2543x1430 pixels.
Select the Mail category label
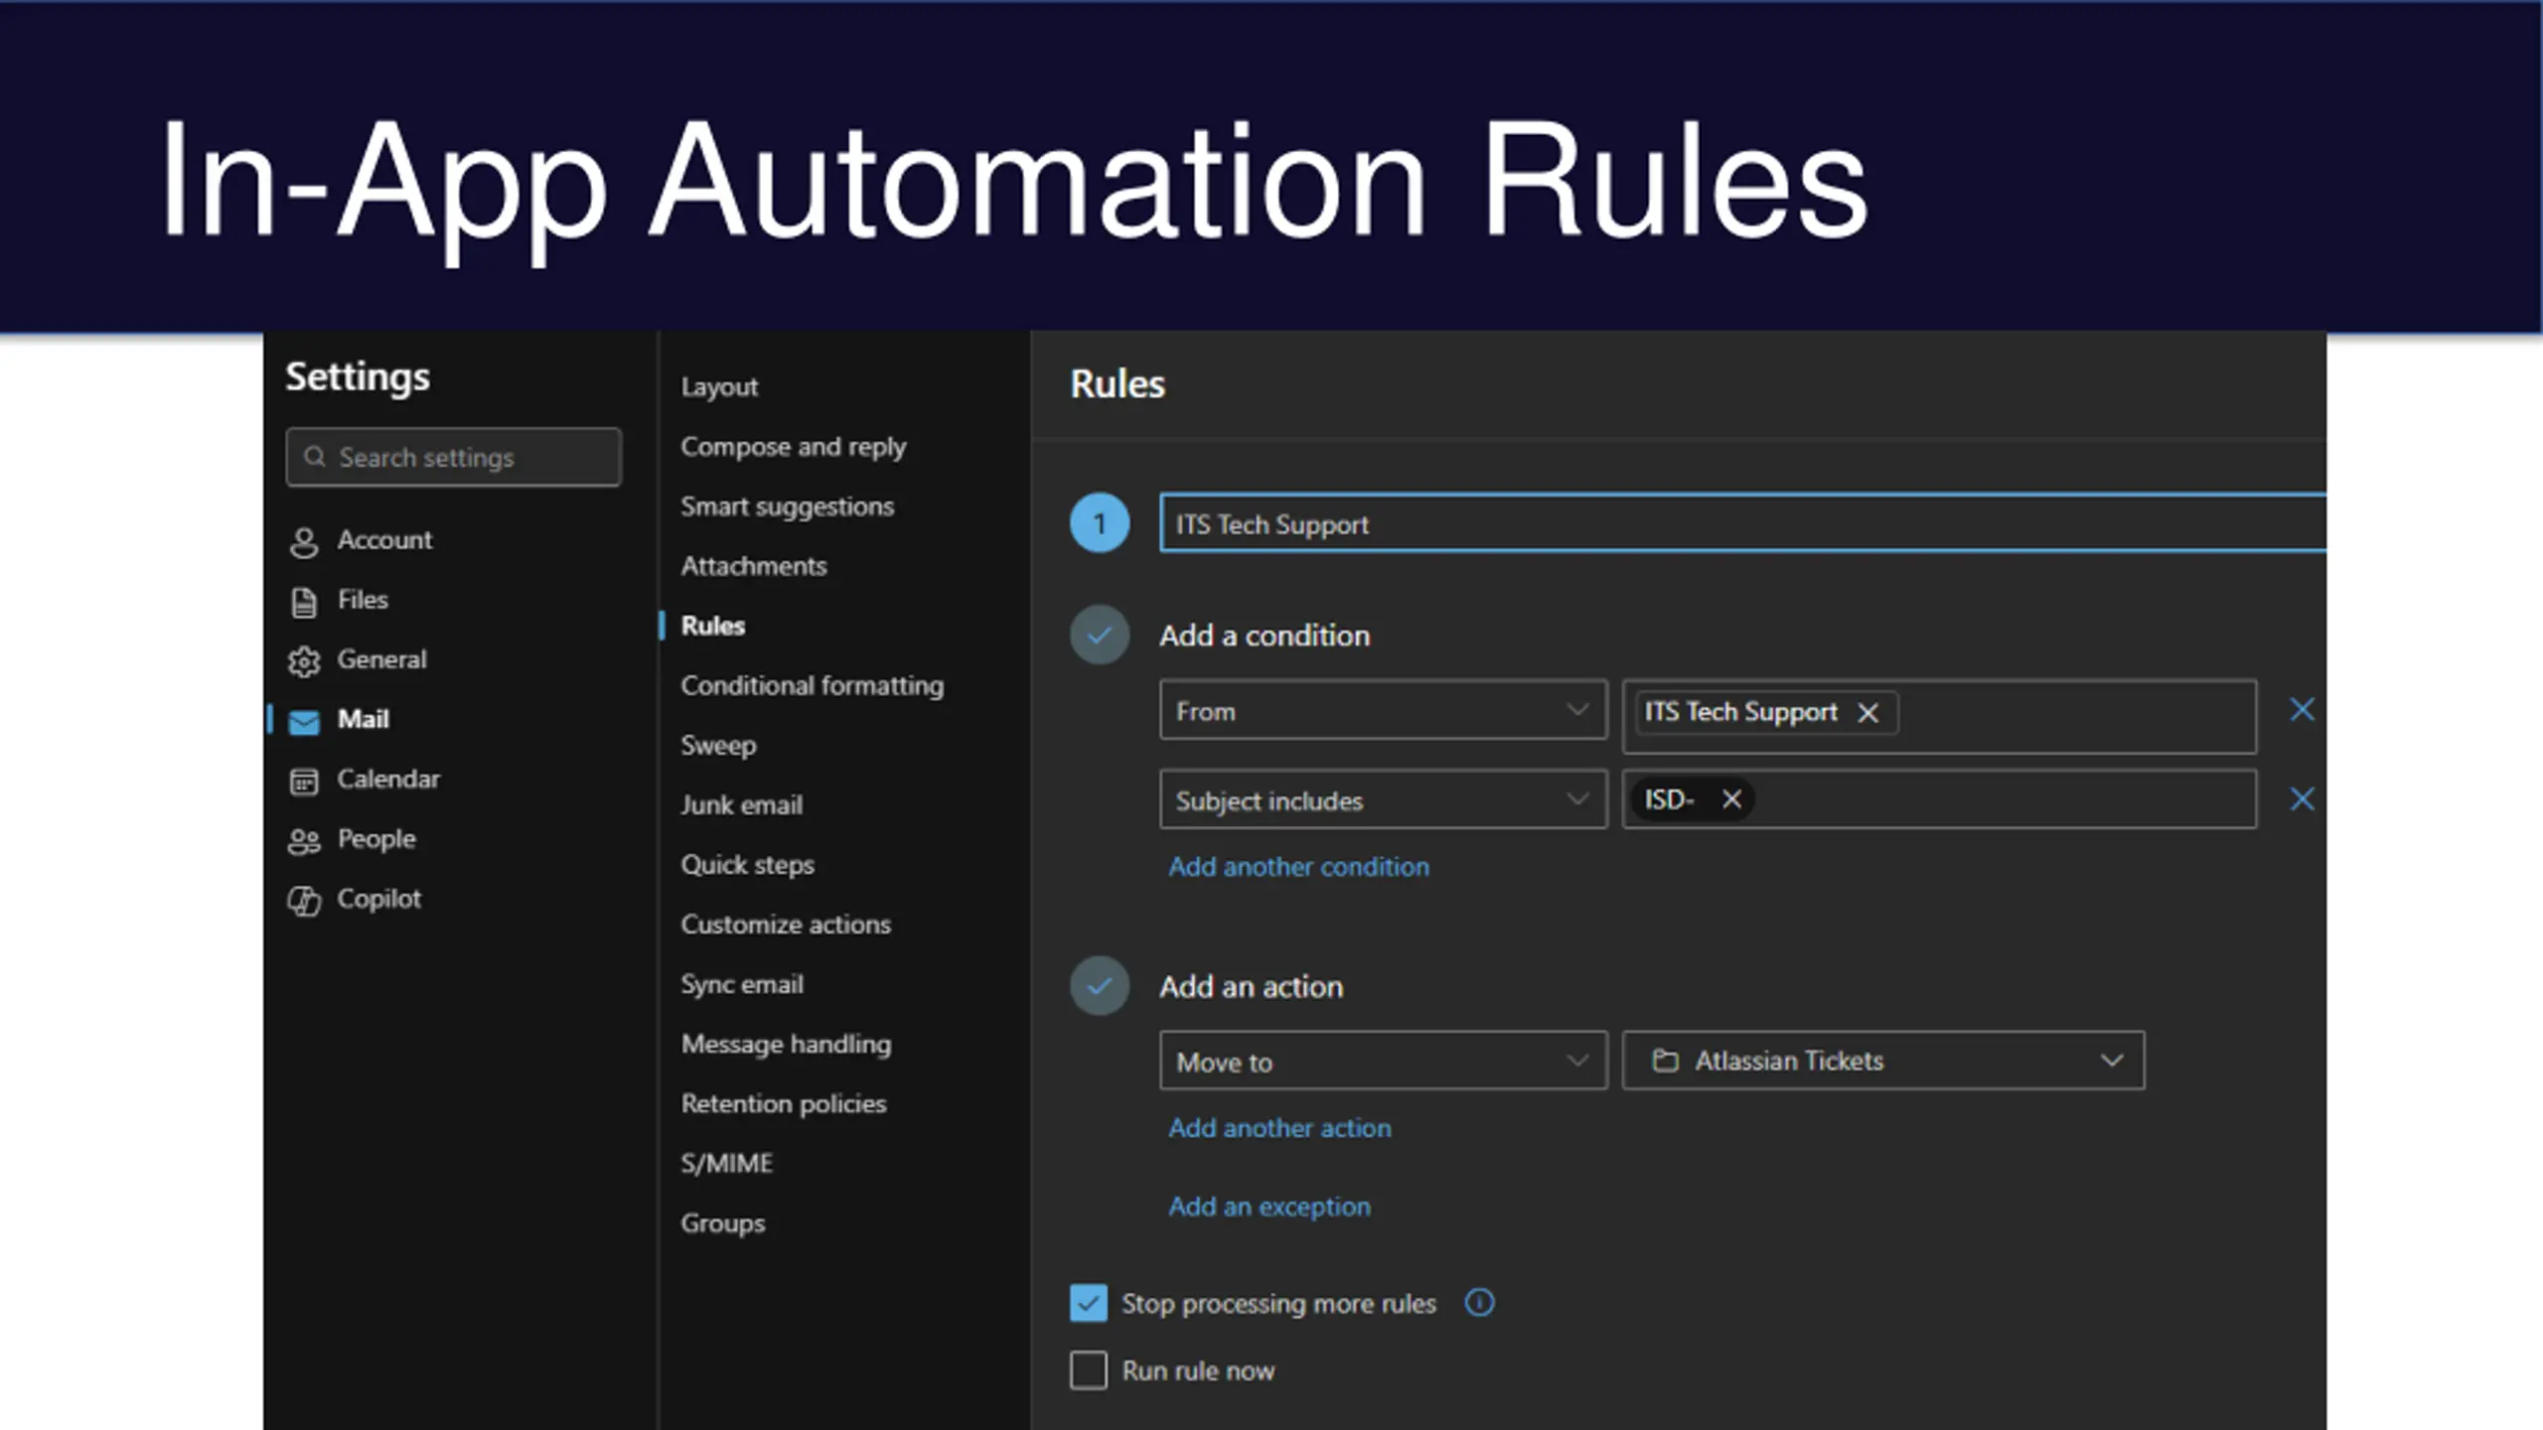coord(363,719)
